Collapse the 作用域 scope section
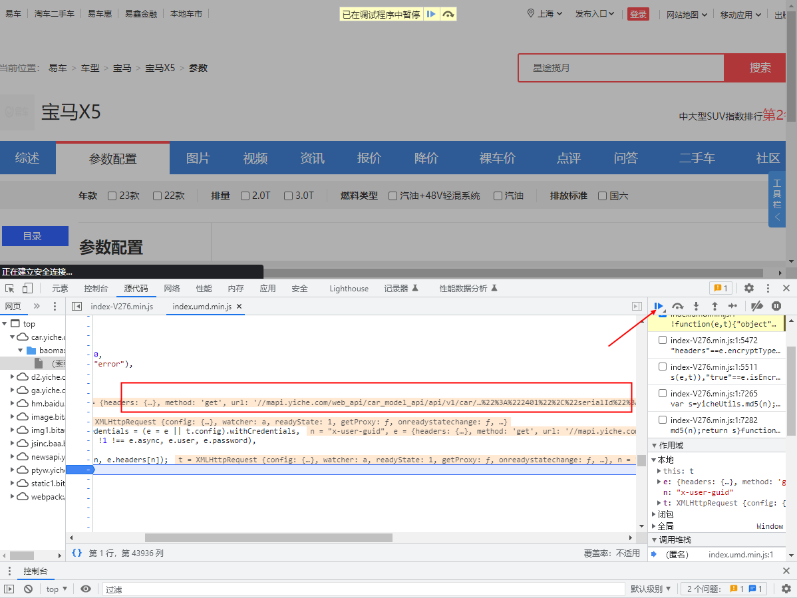 click(x=655, y=446)
